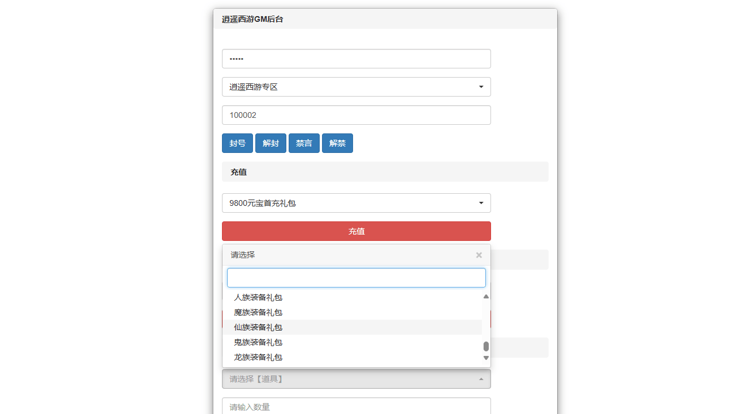Collapse the 请选择【道具】 dropdown via its chevron
736x414 pixels.
click(481, 378)
